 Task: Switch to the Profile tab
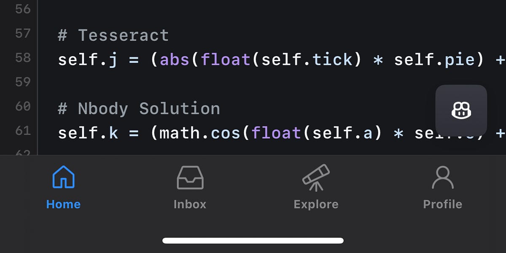442,188
